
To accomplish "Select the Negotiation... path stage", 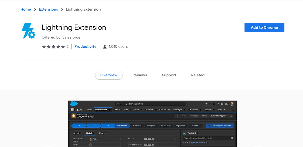I will click(181, 125).
